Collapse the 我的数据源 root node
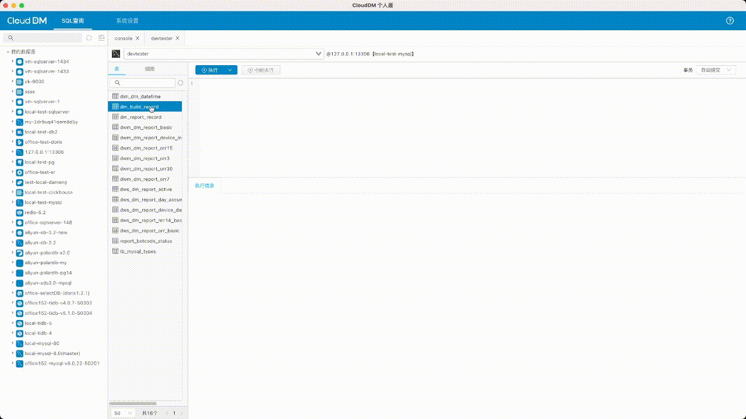 [8, 52]
